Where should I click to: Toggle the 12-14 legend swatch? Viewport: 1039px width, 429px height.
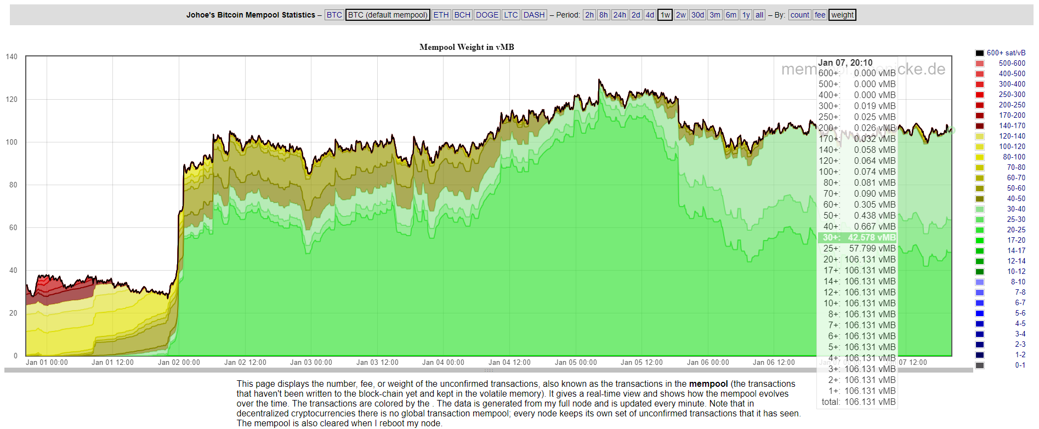[979, 261]
